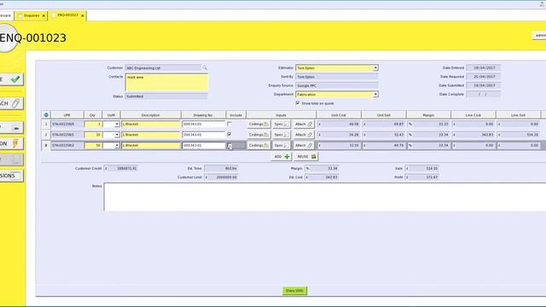546x307 pixels.
Task: Click the sidebar button with orange pencil icon
Action: (x=11, y=143)
